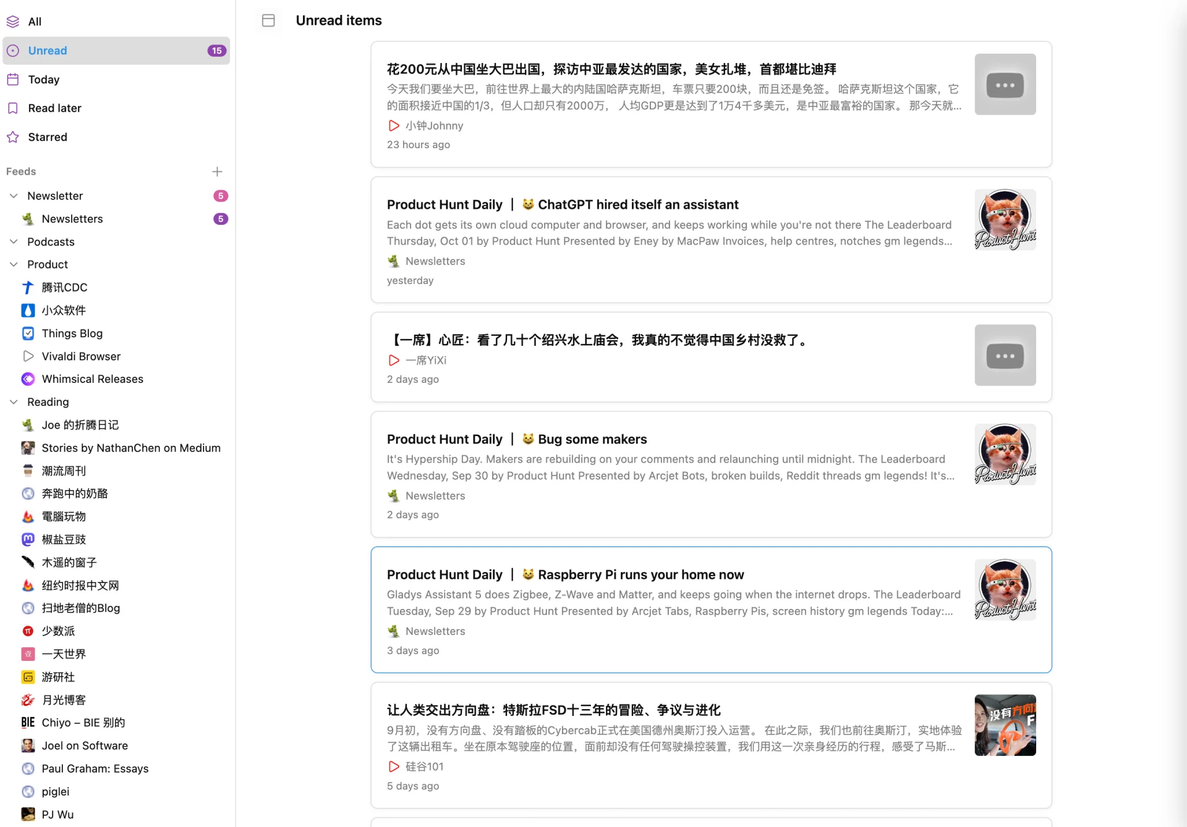Viewport: 1187px width, 827px height.
Task: Click the 15 unread count badge
Action: tap(216, 51)
